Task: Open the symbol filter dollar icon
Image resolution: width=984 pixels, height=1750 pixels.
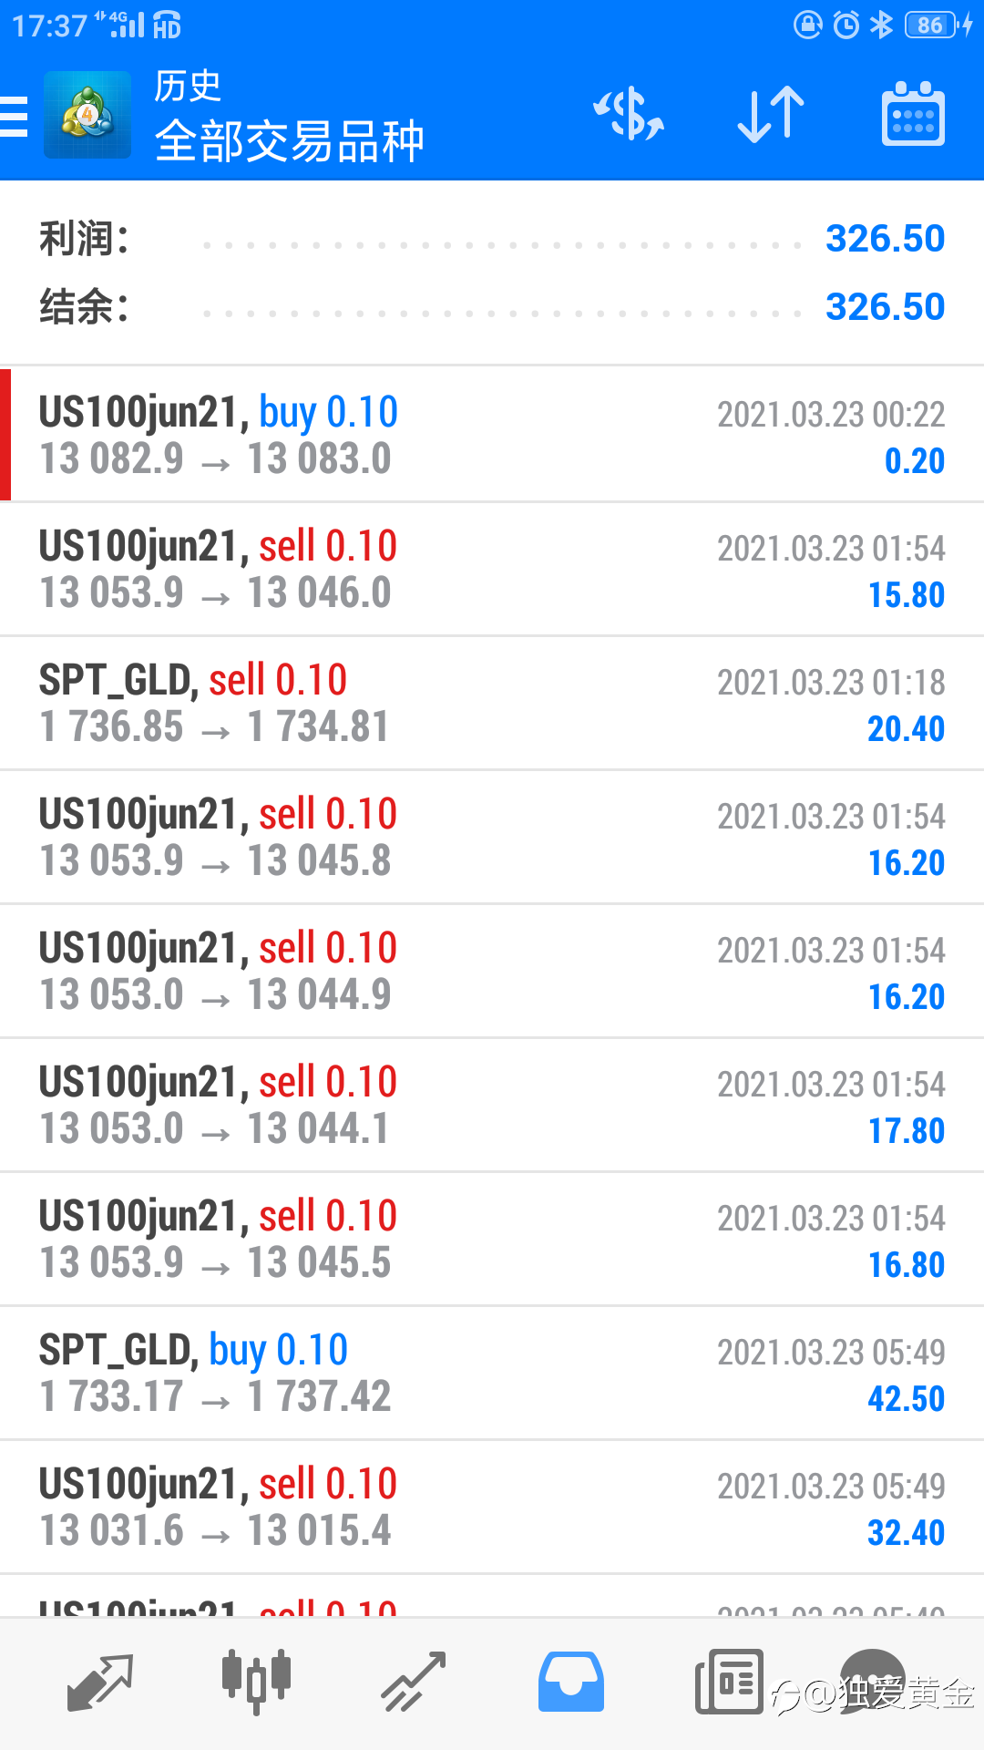Action: 629,115
